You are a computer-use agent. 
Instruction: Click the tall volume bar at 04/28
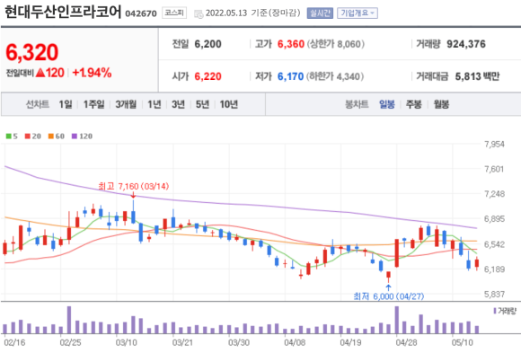[397, 320]
